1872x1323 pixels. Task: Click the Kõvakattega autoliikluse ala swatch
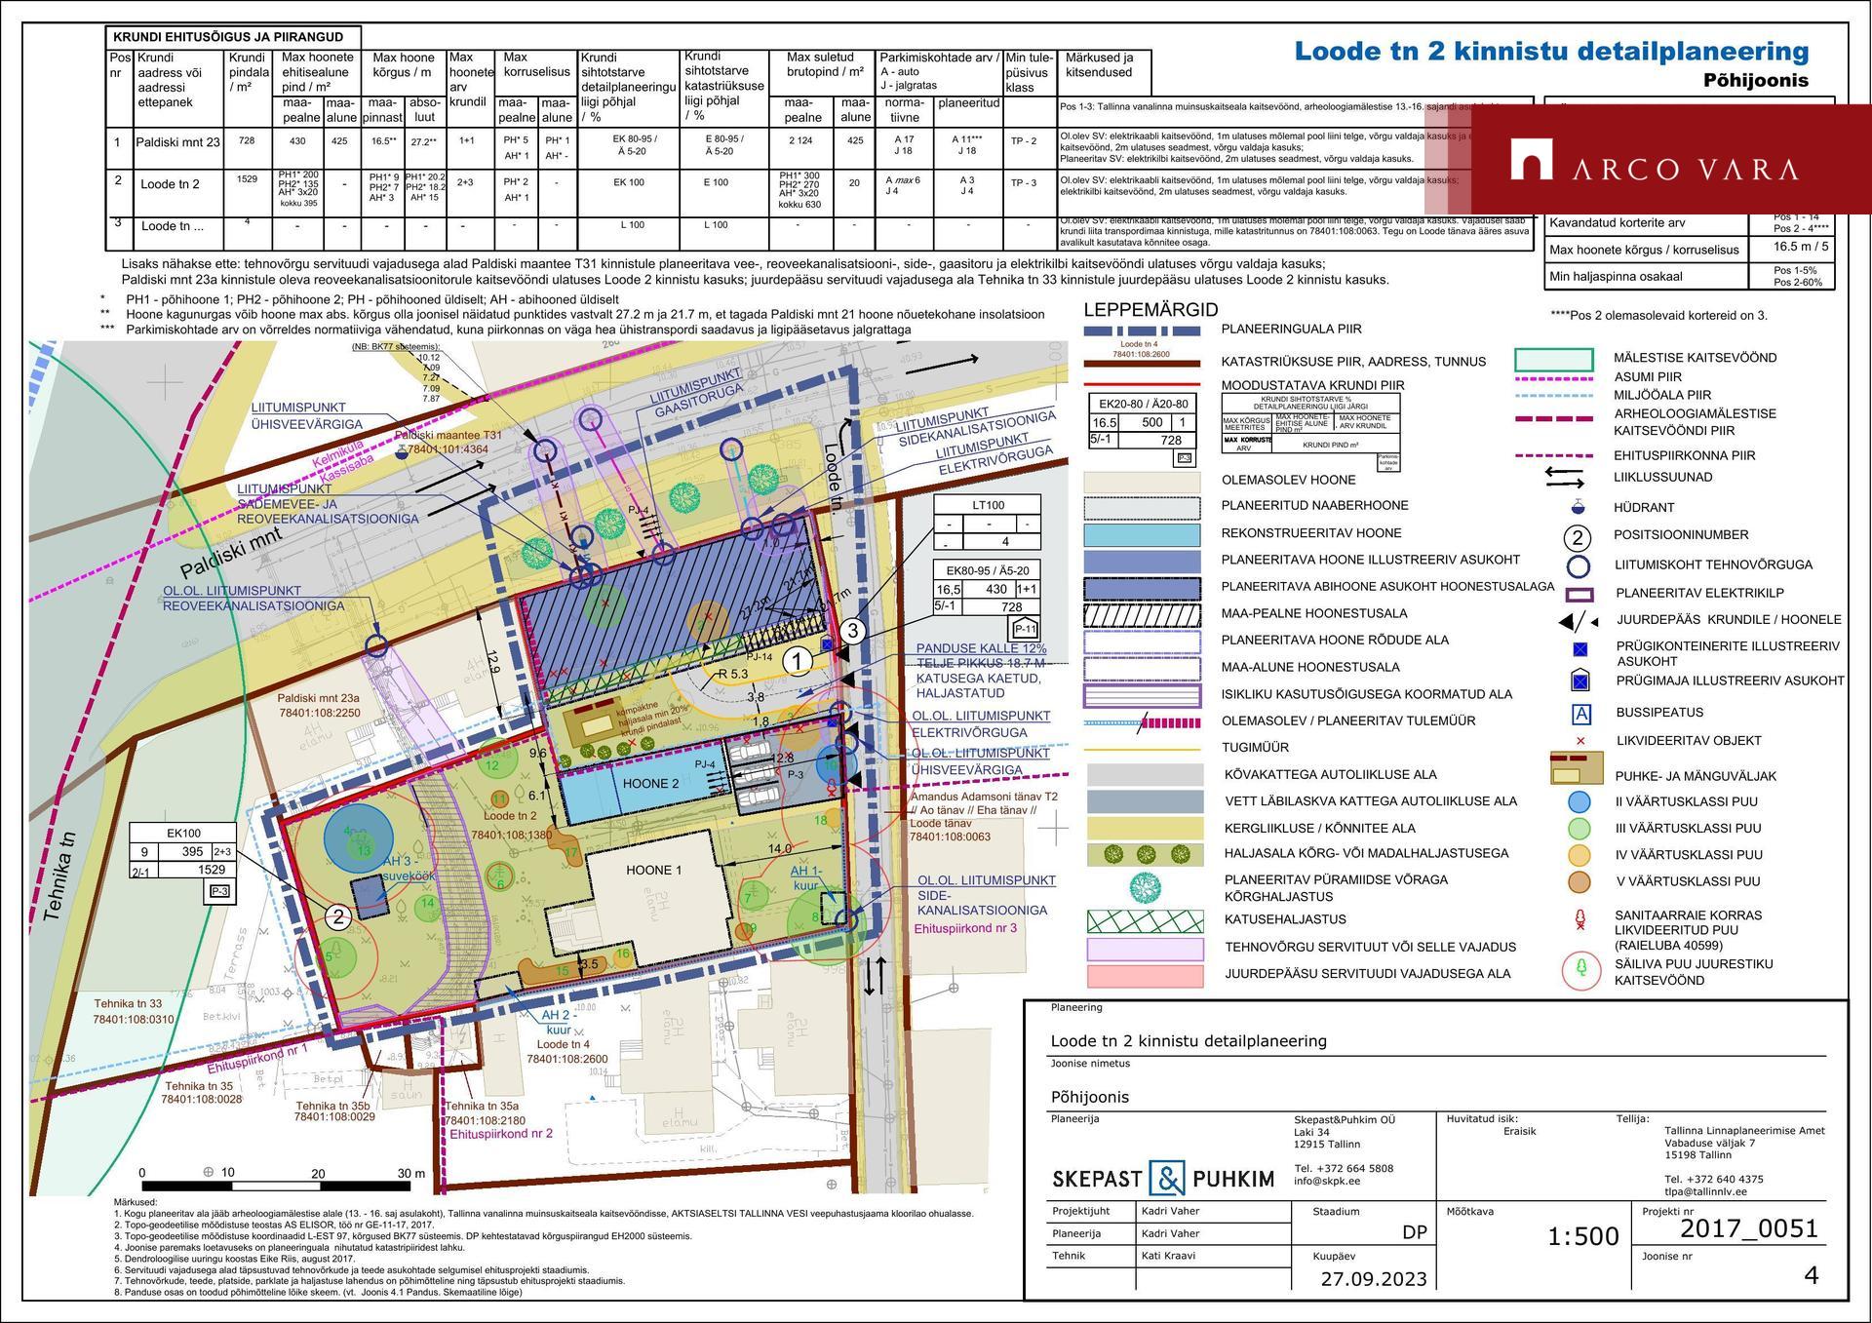click(x=1145, y=775)
